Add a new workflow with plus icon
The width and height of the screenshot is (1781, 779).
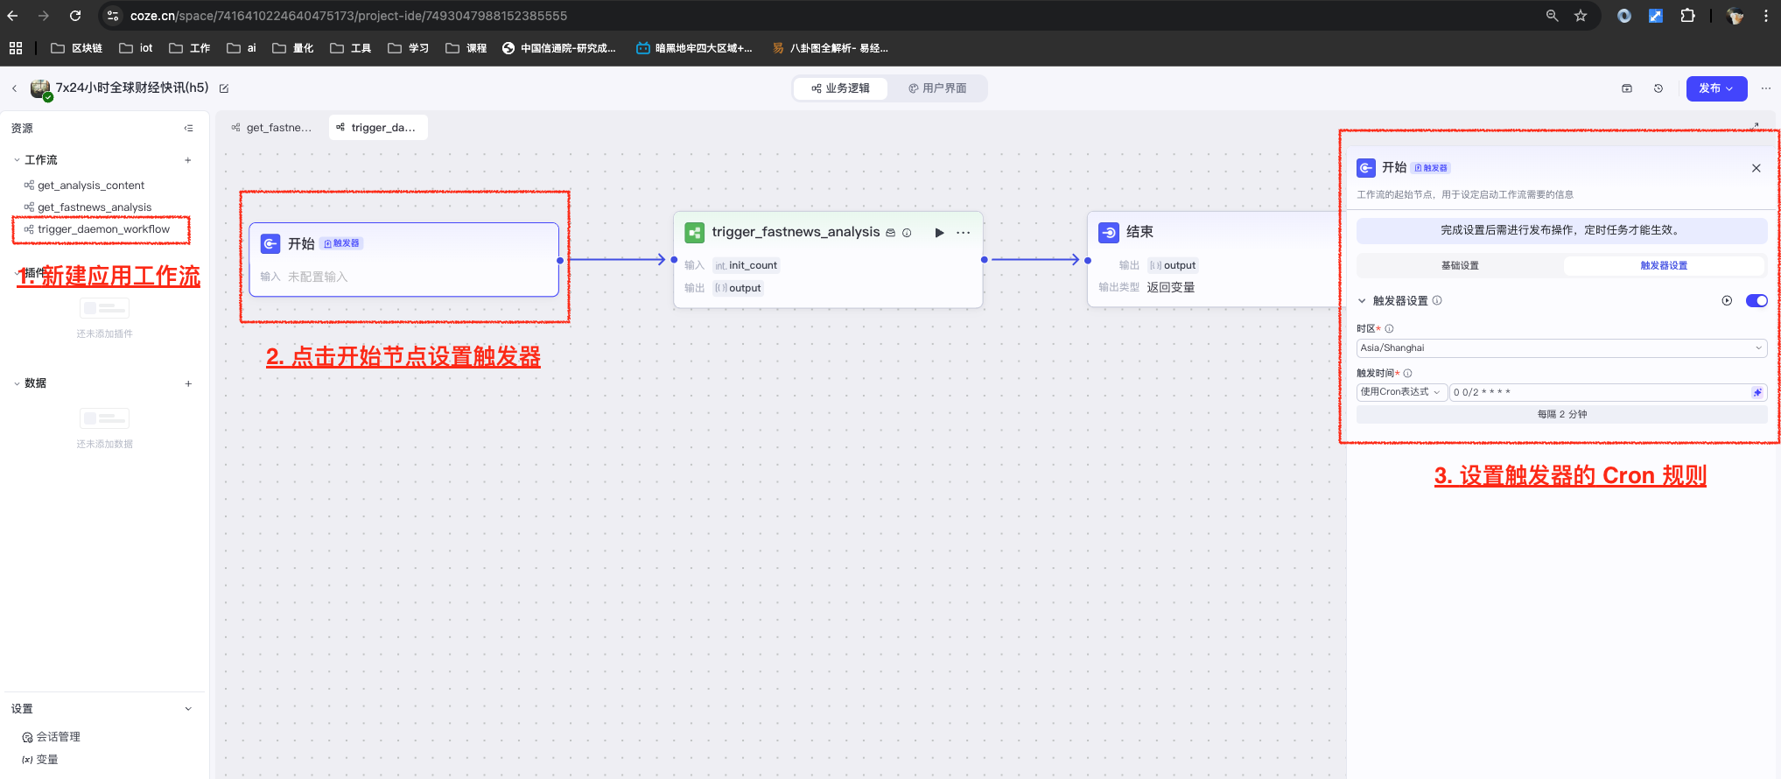188,160
